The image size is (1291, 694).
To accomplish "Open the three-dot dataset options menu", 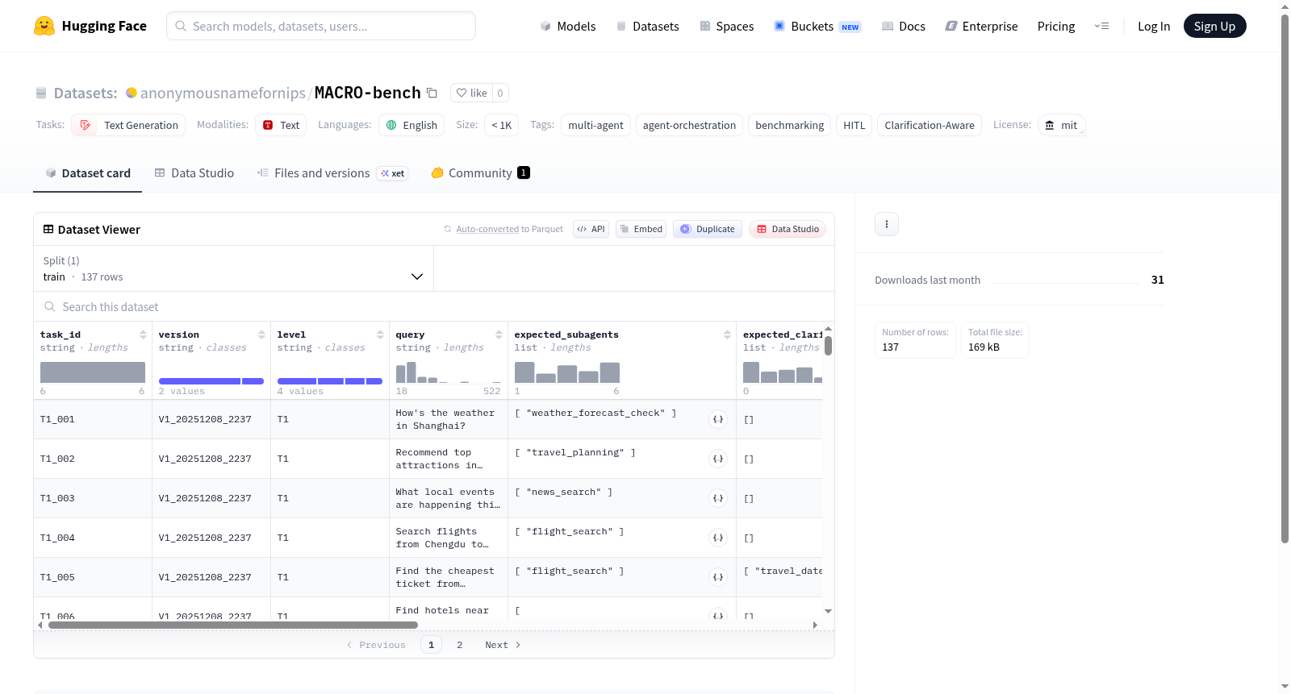I will click(x=887, y=224).
